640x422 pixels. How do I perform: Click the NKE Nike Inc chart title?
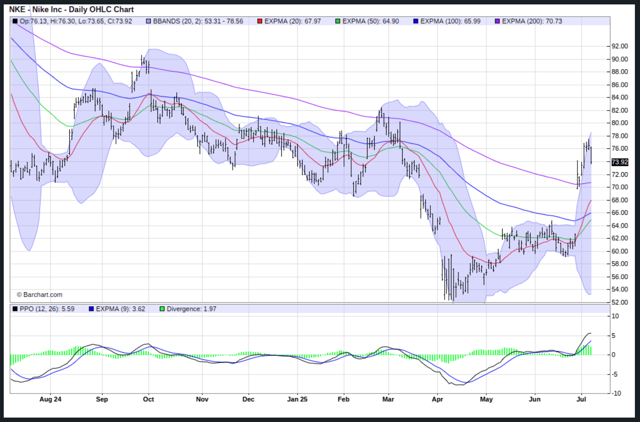(x=71, y=9)
